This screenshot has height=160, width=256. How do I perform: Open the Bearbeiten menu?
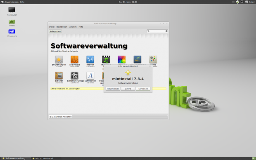click(62, 27)
